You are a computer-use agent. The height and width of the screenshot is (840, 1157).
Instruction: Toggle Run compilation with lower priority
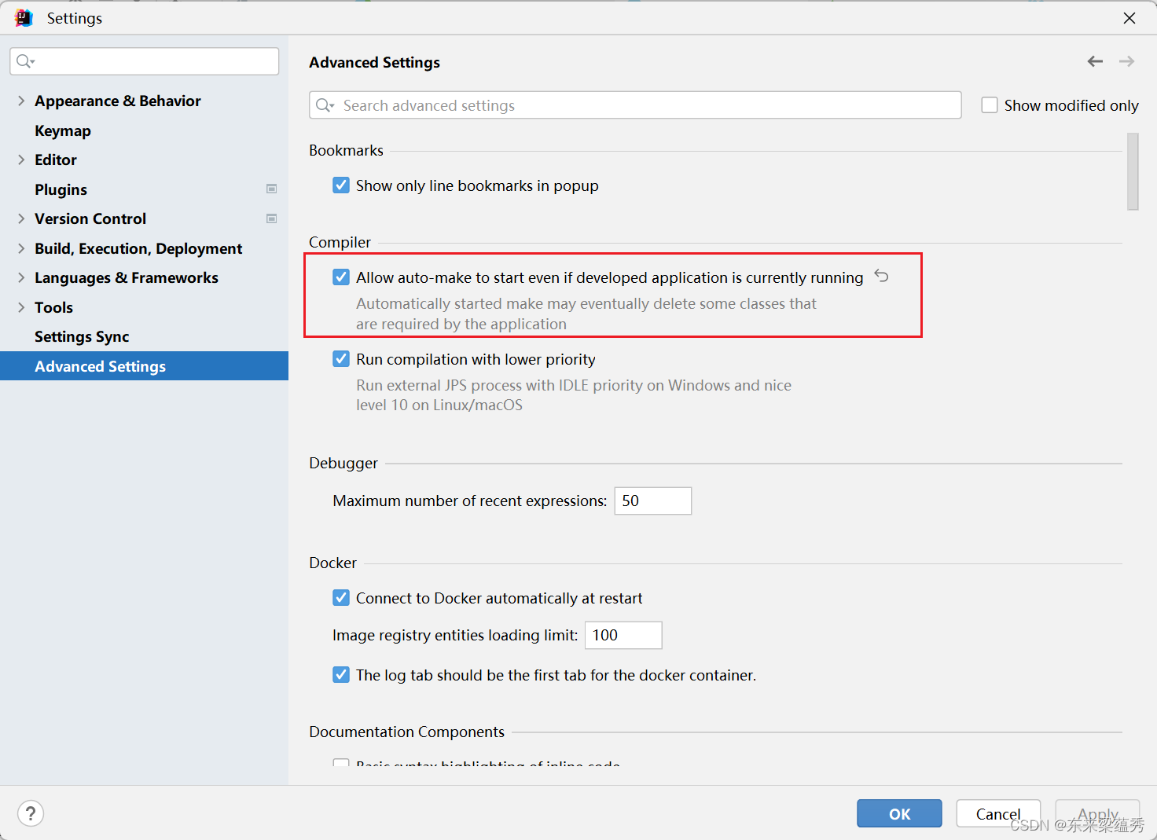point(341,359)
